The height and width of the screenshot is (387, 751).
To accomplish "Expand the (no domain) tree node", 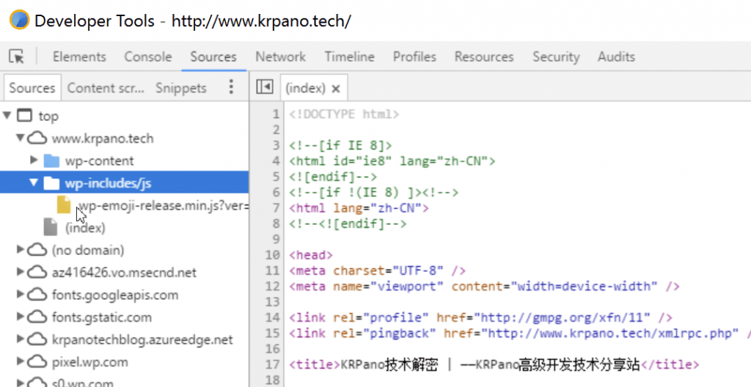I will [x=21, y=251].
